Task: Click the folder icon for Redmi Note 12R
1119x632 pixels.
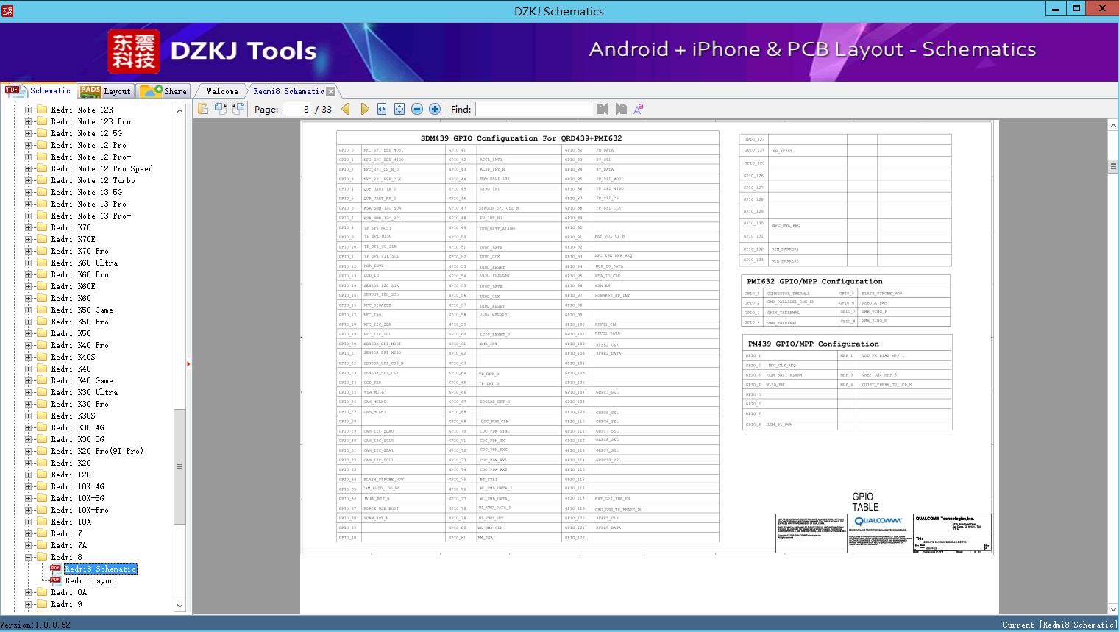Action: point(42,110)
